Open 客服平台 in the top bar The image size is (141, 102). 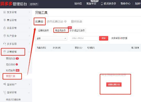pos(91,4)
